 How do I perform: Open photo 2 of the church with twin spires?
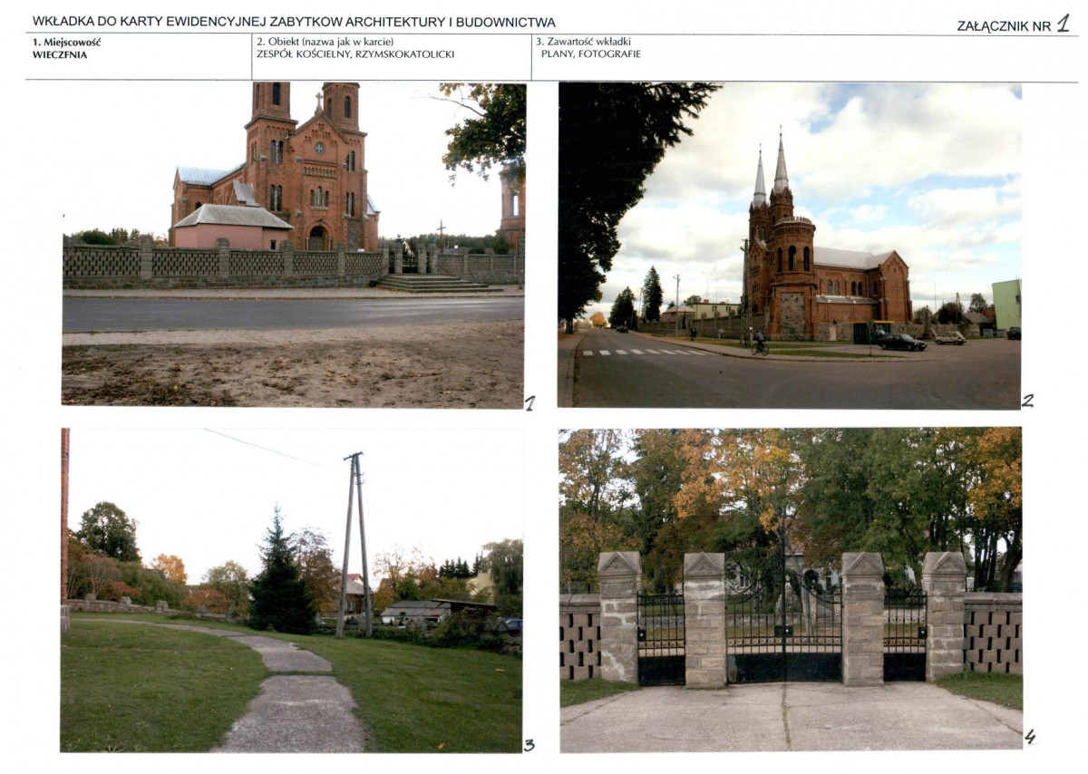point(790,246)
